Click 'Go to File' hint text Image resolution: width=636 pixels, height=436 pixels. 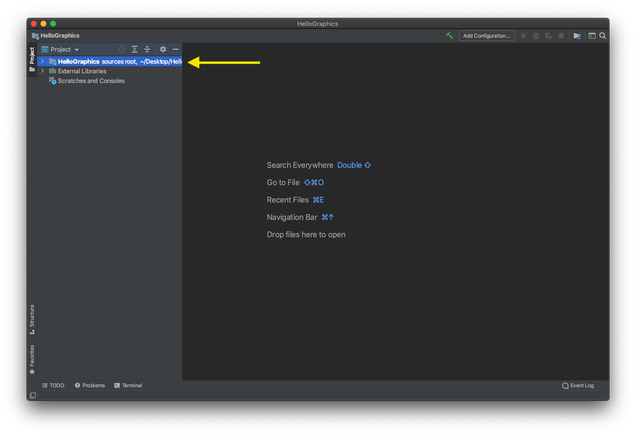pyautogui.click(x=283, y=182)
